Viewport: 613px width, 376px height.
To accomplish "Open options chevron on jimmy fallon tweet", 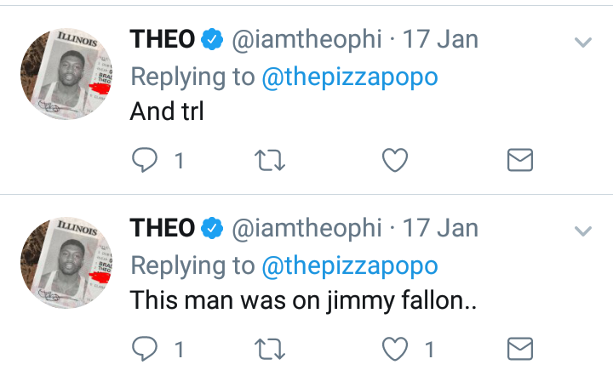I will (x=583, y=231).
